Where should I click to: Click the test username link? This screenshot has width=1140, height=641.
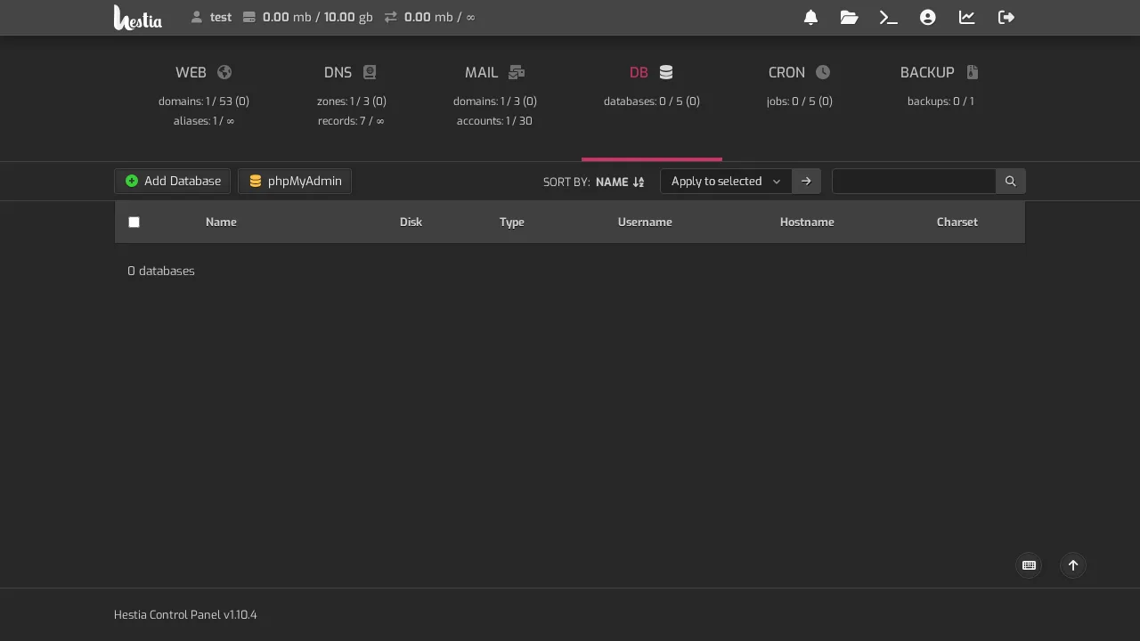point(221,17)
